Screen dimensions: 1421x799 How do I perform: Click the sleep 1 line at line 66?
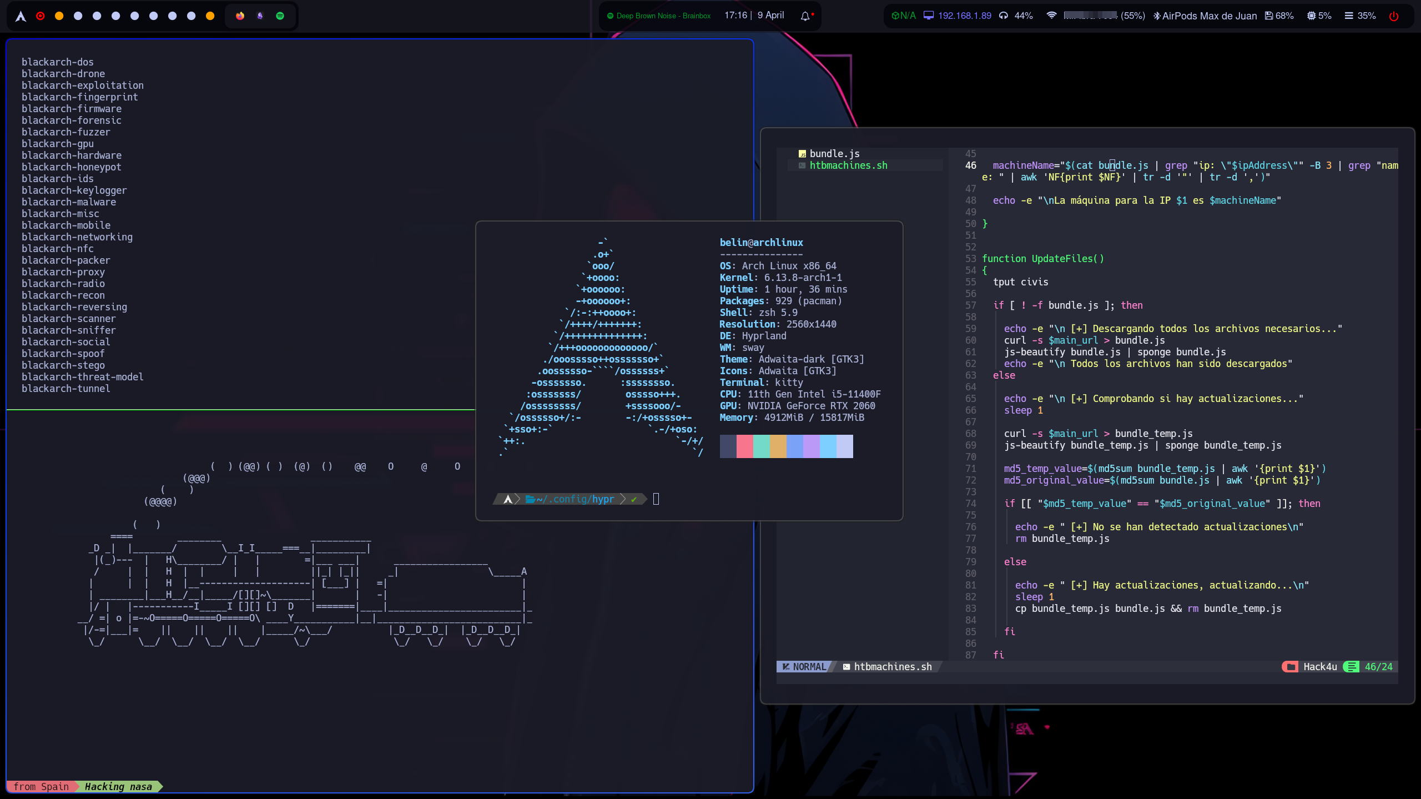(1023, 410)
